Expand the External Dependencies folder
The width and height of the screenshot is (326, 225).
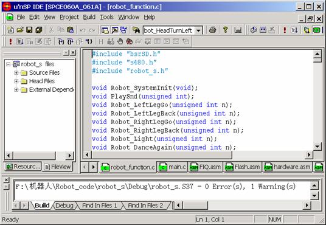click(16, 89)
